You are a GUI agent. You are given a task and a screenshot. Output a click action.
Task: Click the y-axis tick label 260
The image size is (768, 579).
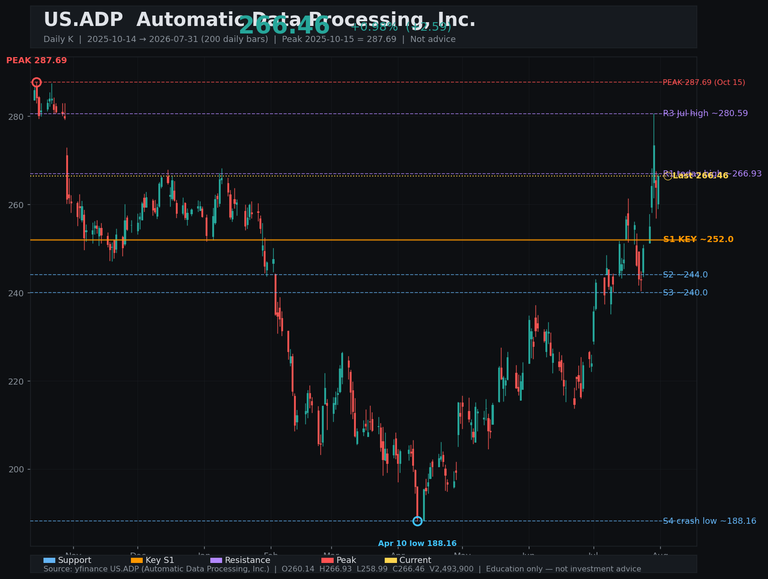coord(16,205)
